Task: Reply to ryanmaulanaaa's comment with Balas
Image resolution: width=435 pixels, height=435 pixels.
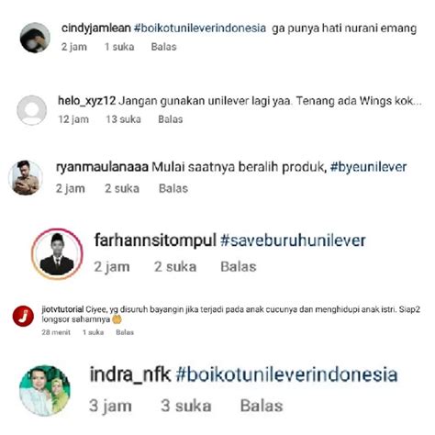Action: 173,188
